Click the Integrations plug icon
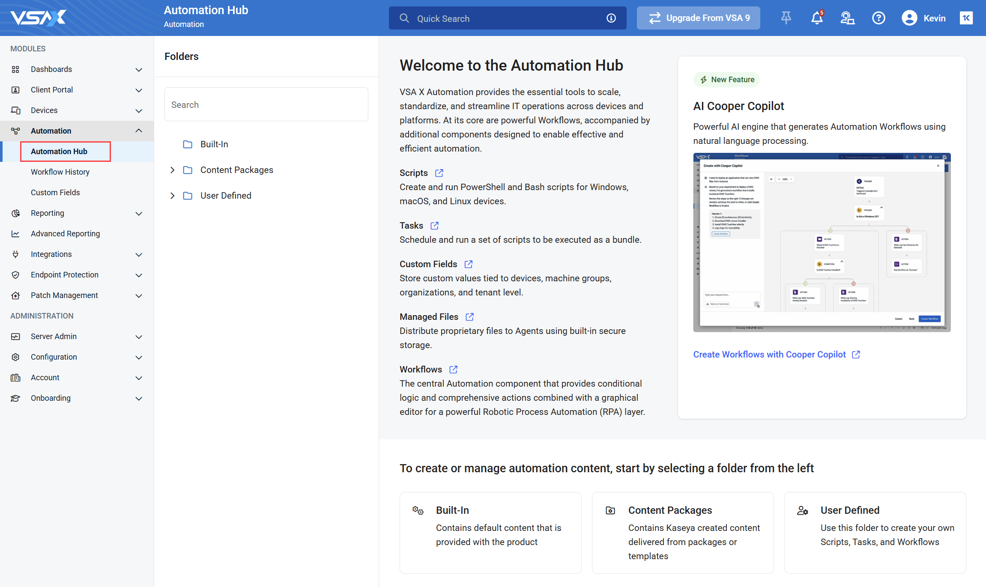 pyautogui.click(x=15, y=254)
